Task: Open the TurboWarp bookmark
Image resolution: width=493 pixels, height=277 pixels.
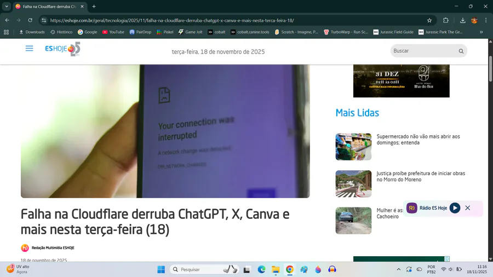Action: pos(346,32)
